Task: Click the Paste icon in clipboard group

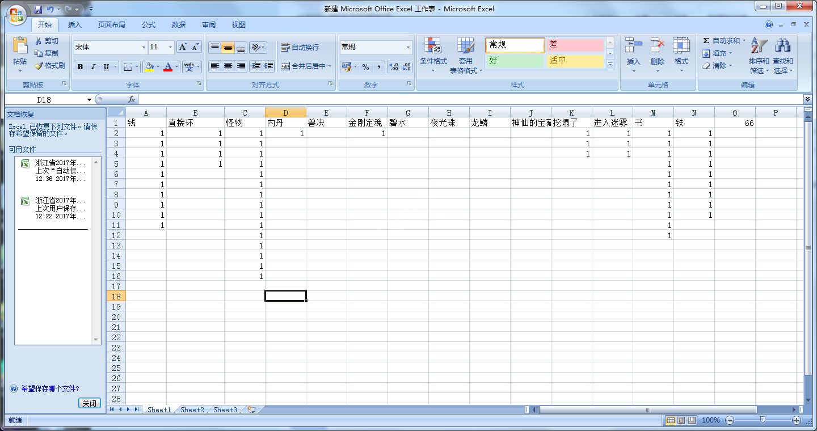Action: pyautogui.click(x=20, y=47)
